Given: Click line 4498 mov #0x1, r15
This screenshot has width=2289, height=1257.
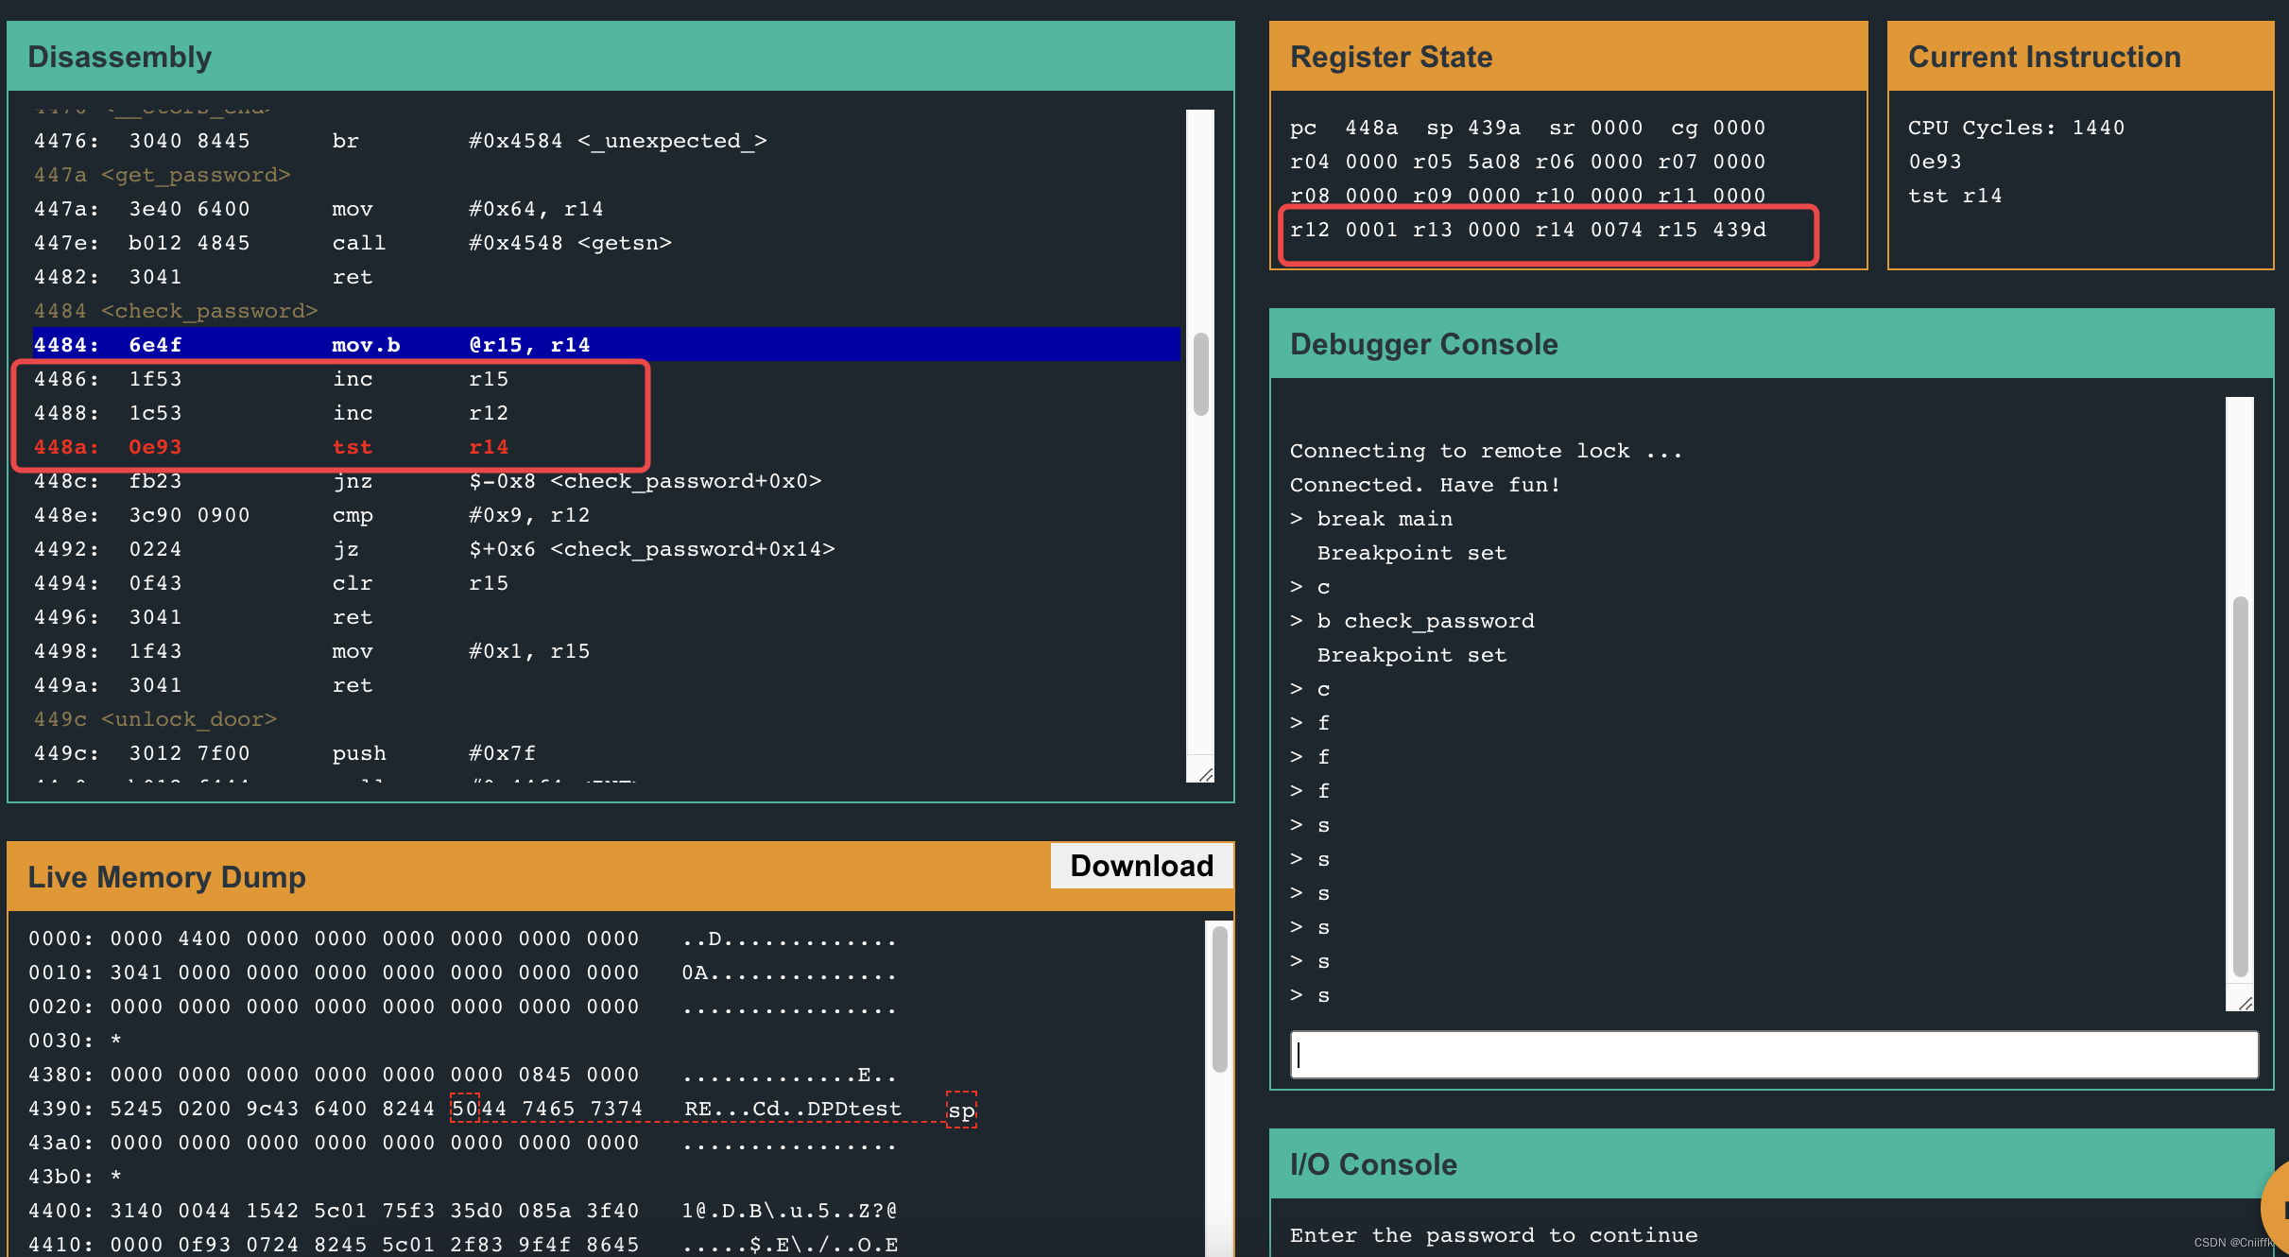Looking at the screenshot, I should click(607, 651).
